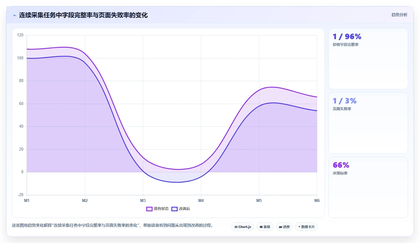Screen dimensions: 420x243
Task: Click the 120 y-axis label
Action: [20, 35]
